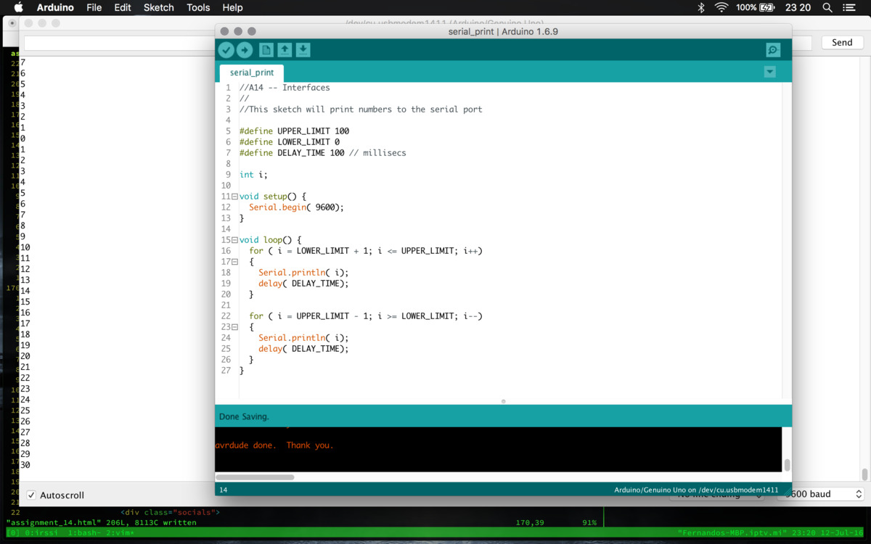
Task: Click line number 14 in status bar
Action: pos(223,490)
